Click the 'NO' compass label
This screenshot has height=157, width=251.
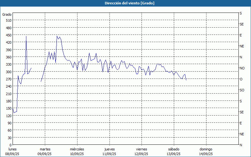242,68
